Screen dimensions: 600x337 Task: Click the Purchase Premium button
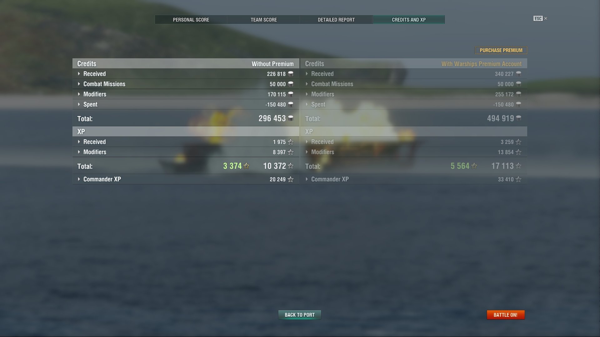pos(501,50)
